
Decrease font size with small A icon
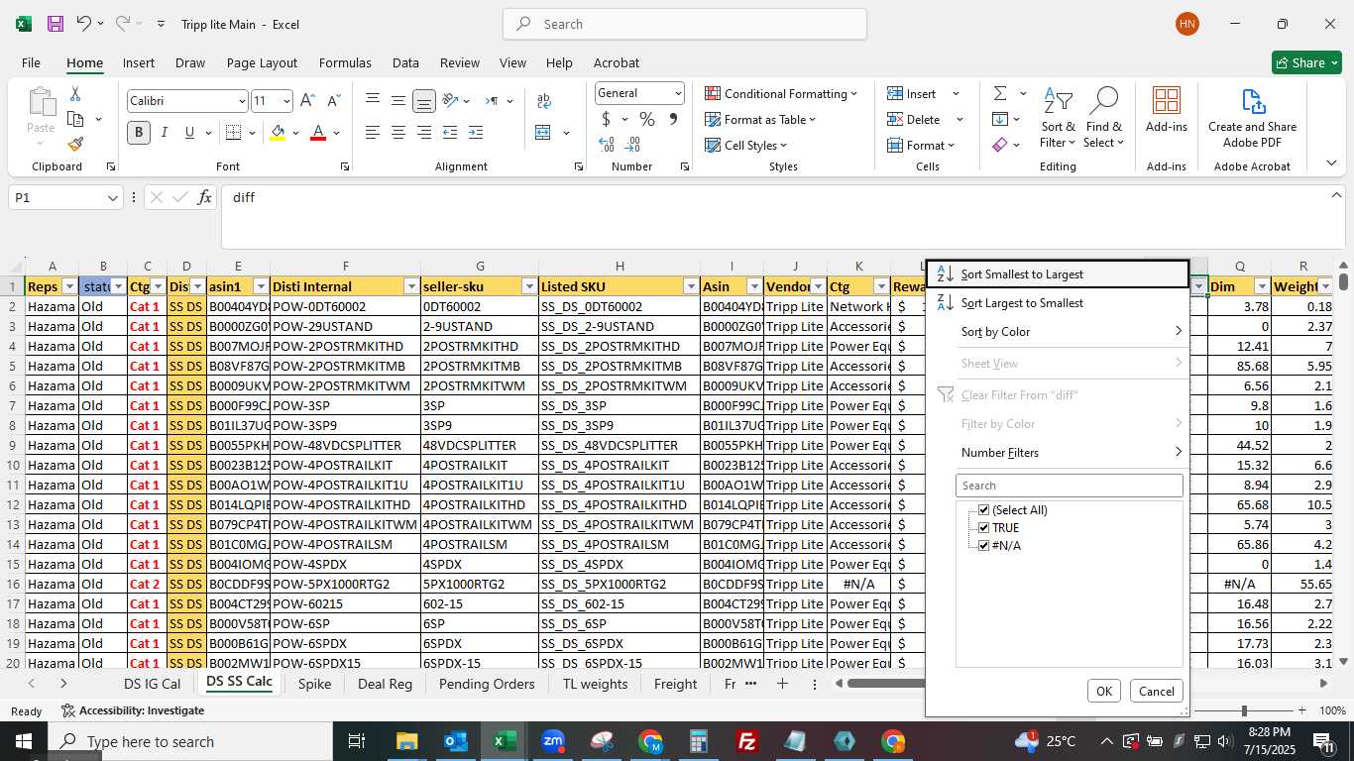point(333,100)
